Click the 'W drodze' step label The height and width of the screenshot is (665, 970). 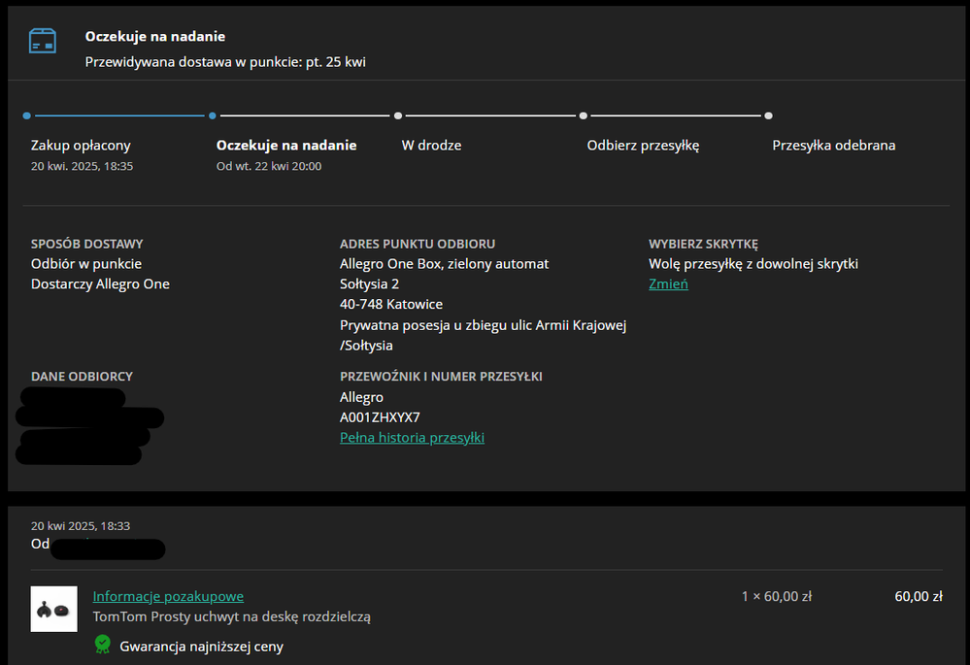431,146
